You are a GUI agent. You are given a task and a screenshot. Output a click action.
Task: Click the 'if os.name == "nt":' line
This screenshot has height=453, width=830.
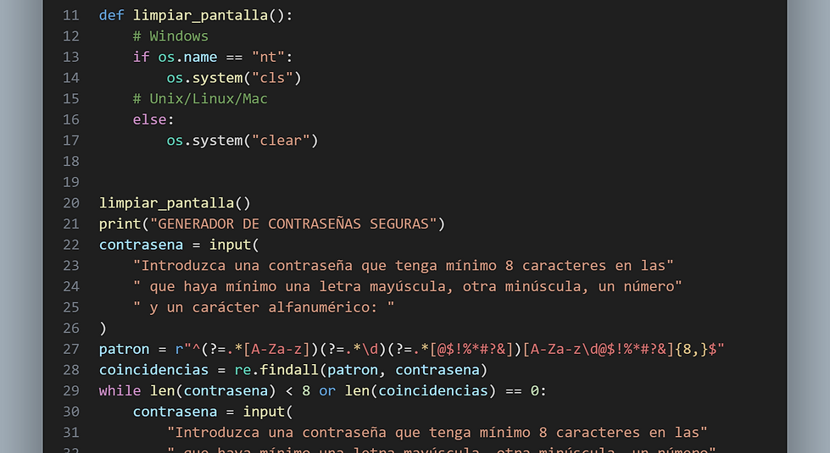point(213,57)
